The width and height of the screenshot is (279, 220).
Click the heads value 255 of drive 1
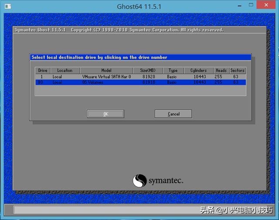218,77
